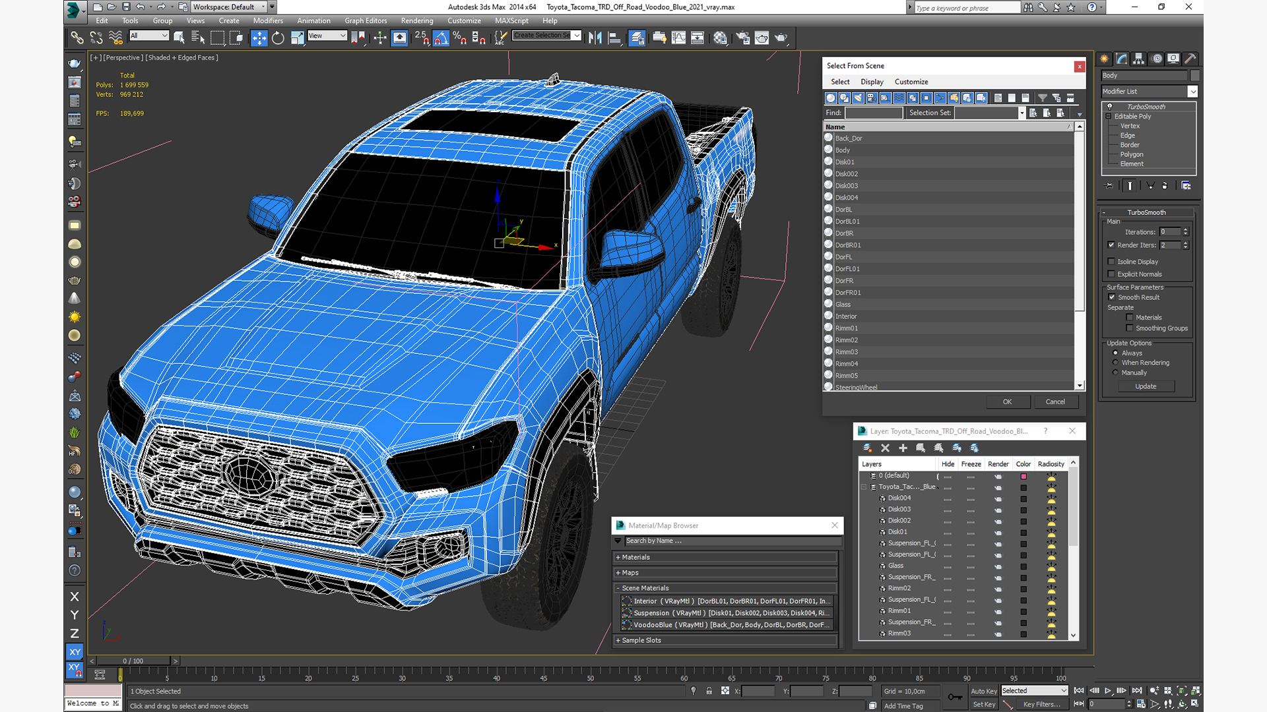This screenshot has width=1267, height=712.
Task: Open Display menu in Select From Scene
Action: 872,82
